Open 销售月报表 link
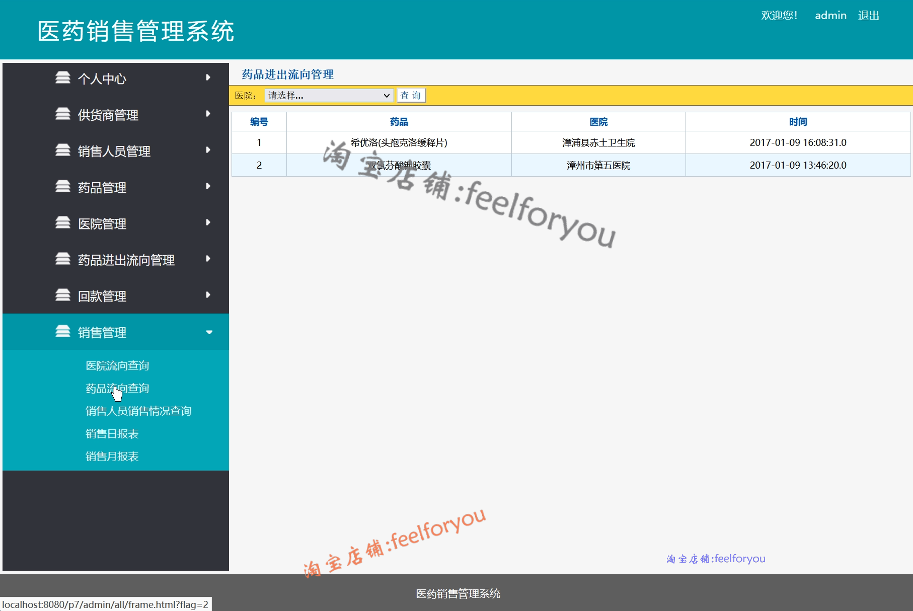Image resolution: width=913 pixels, height=611 pixels. (x=112, y=456)
